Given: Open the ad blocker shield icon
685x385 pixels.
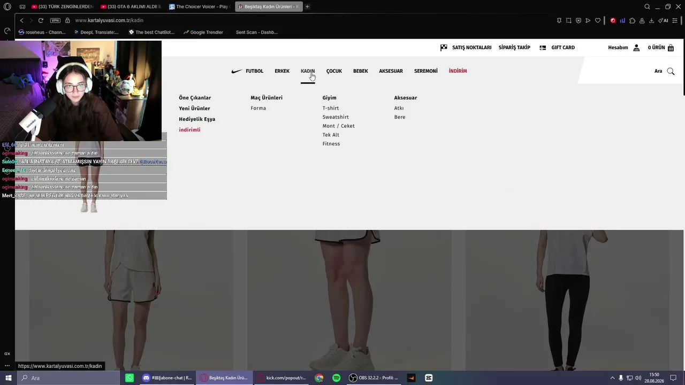Looking at the screenshot, I should click(x=579, y=20).
